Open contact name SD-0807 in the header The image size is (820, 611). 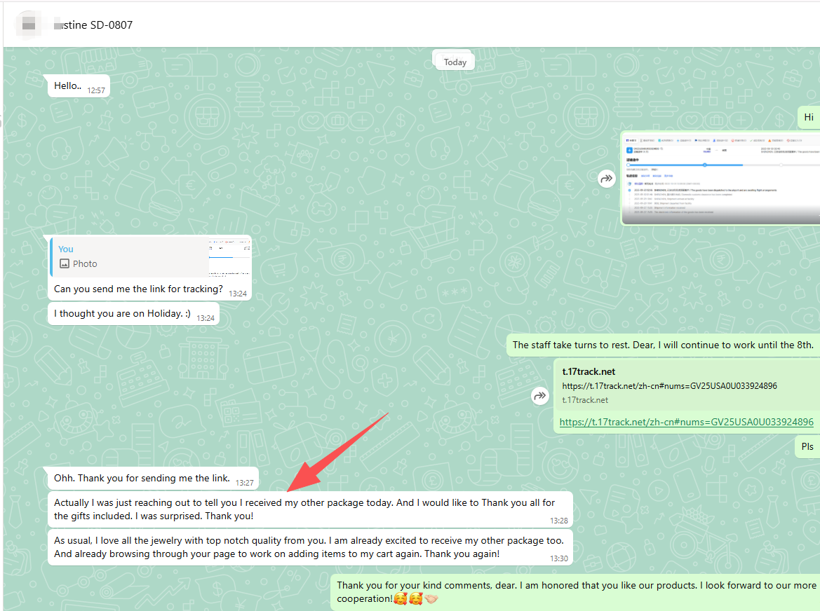(93, 25)
